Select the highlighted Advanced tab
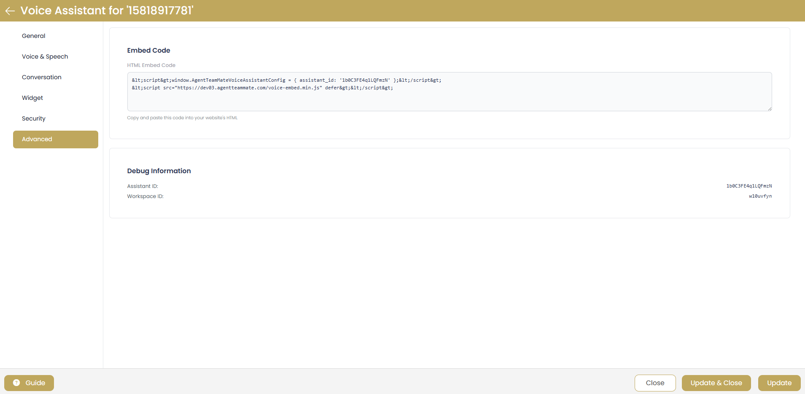805x394 pixels. pyautogui.click(x=55, y=139)
